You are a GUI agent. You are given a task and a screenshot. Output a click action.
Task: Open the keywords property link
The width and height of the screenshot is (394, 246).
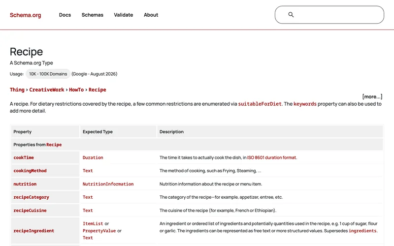point(305,104)
